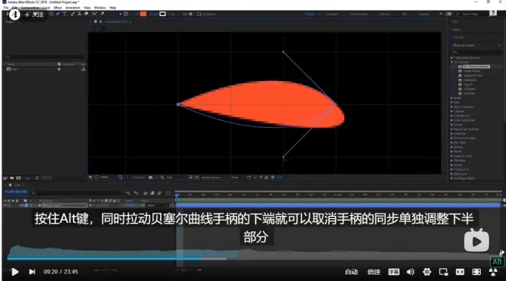This screenshot has height=281, width=506.
Task: Select the Fog 3D effect
Action: [x=468, y=84]
